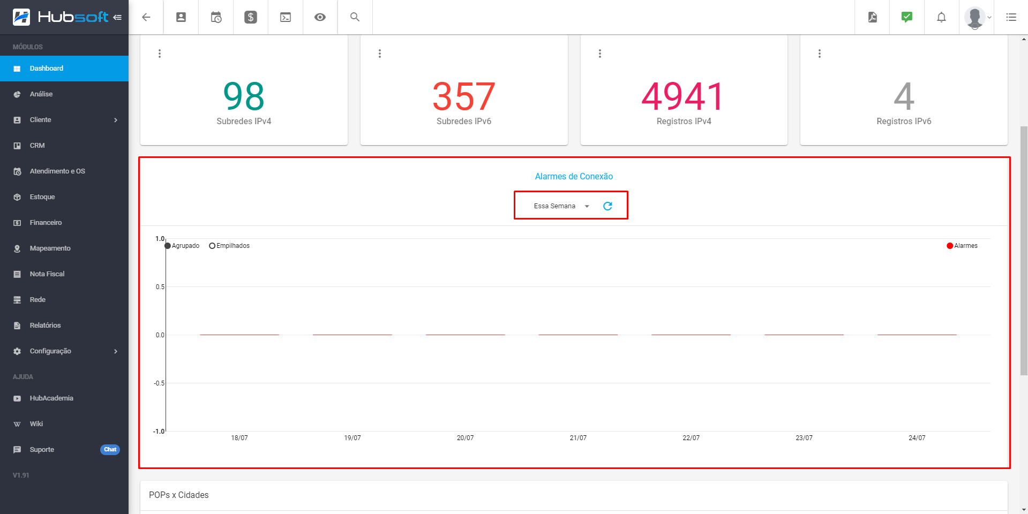Click the eye icon in the toolbar
This screenshot has height=514, width=1028.
click(320, 17)
